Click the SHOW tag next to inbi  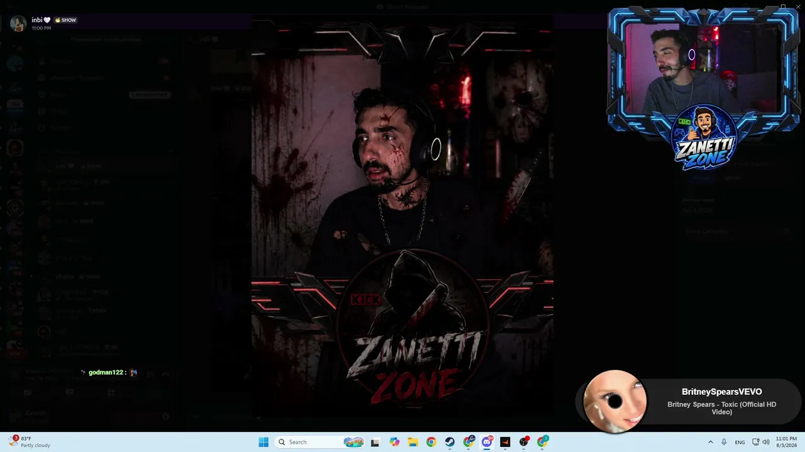(x=65, y=20)
